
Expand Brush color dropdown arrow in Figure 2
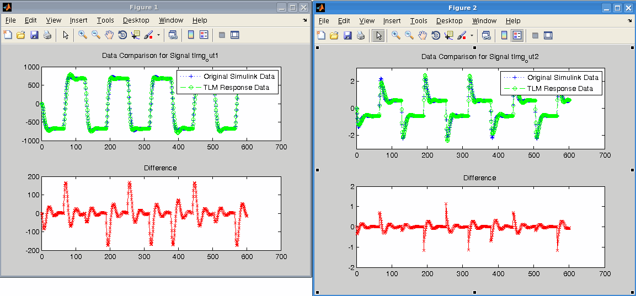click(472, 36)
